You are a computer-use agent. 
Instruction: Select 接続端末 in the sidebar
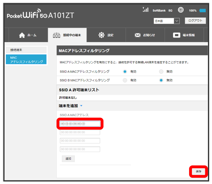(26, 50)
